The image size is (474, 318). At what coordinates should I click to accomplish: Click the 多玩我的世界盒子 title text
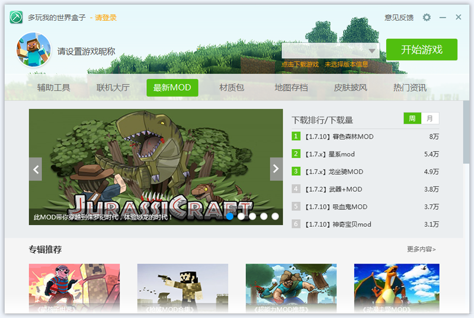coord(57,18)
